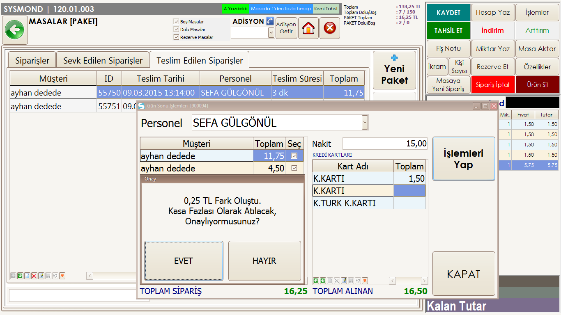The image size is (561, 315).
Task: Click the orange filter icon under orders grid
Action: coord(62,276)
